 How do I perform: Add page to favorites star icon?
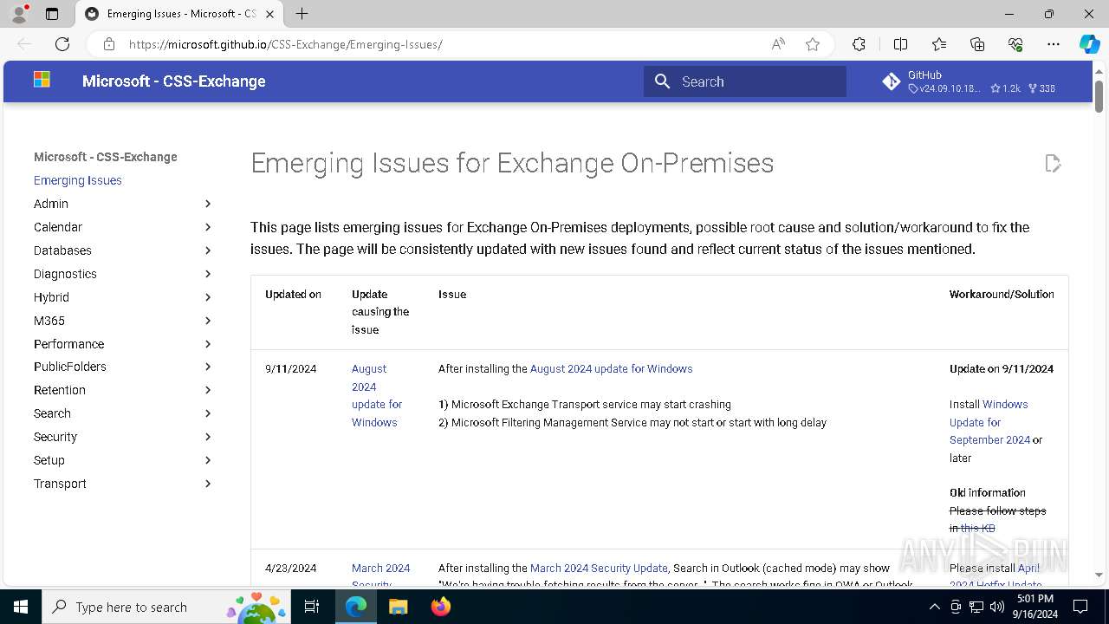[813, 44]
